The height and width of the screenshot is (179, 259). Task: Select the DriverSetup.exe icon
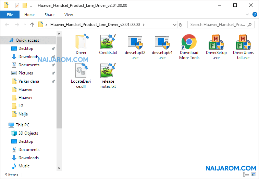[216, 42]
